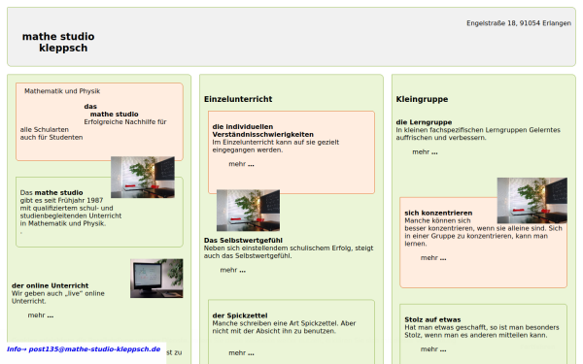The height and width of the screenshot is (364, 583).
Task: Click the 'sich konzentrieren' heading
Action: coord(438,213)
